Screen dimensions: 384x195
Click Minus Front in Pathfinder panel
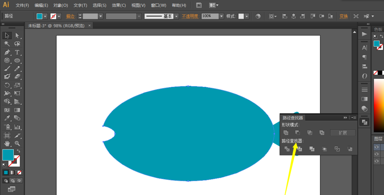(x=298, y=133)
